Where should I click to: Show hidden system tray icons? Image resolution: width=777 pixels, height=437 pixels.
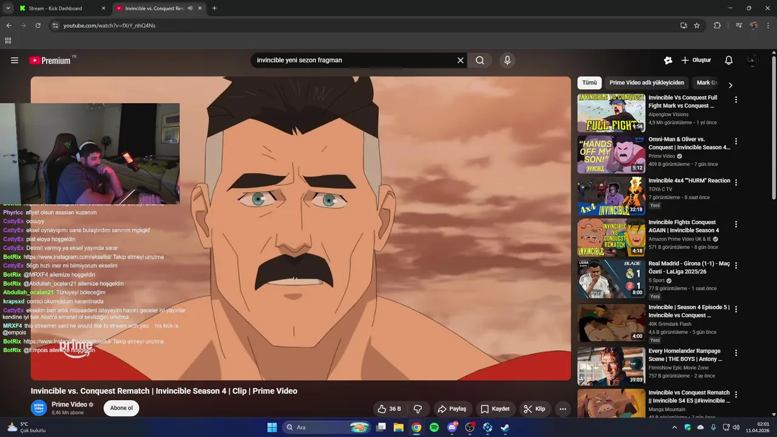point(674,427)
